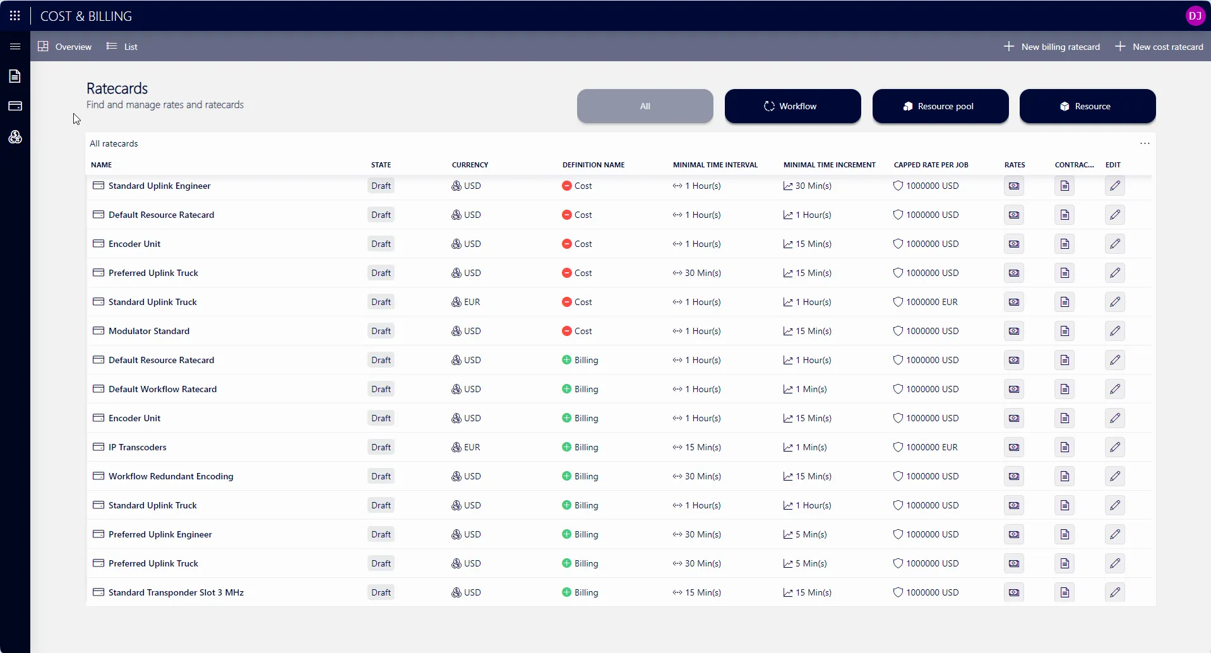Create a new billing ratecard
This screenshot has height=653, width=1211.
[1052, 47]
